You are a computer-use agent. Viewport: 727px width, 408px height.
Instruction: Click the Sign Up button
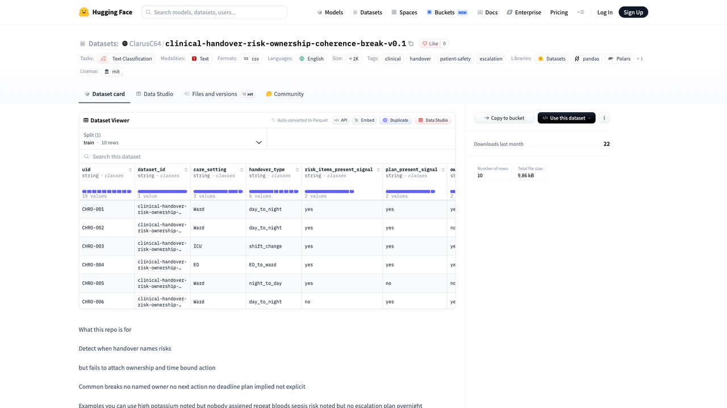click(x=633, y=12)
